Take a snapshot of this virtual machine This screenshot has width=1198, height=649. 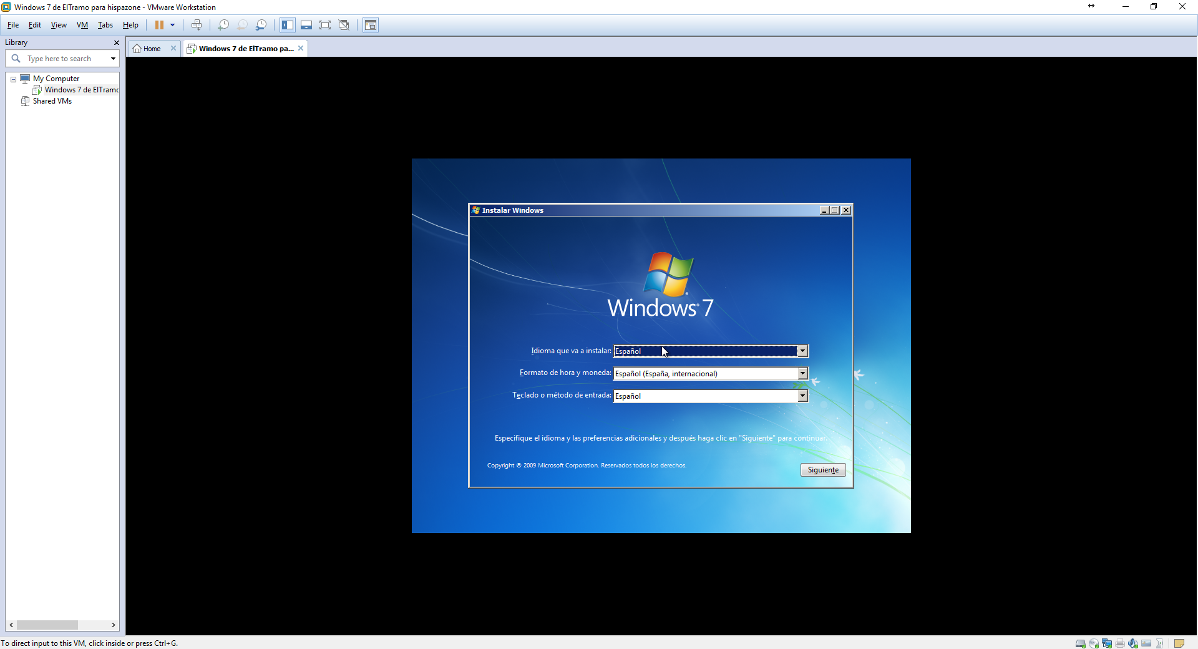(x=223, y=25)
